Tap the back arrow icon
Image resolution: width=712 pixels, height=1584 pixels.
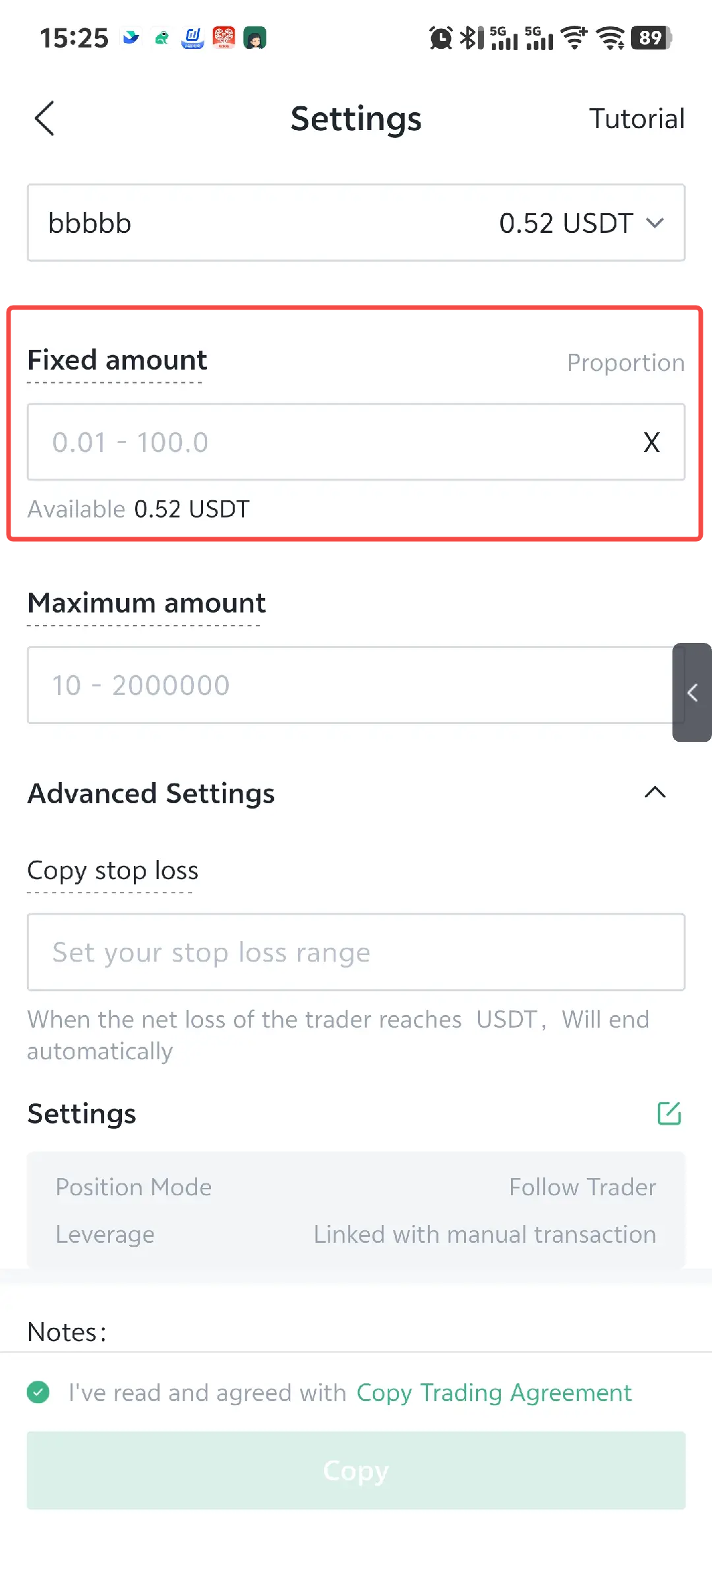click(44, 119)
